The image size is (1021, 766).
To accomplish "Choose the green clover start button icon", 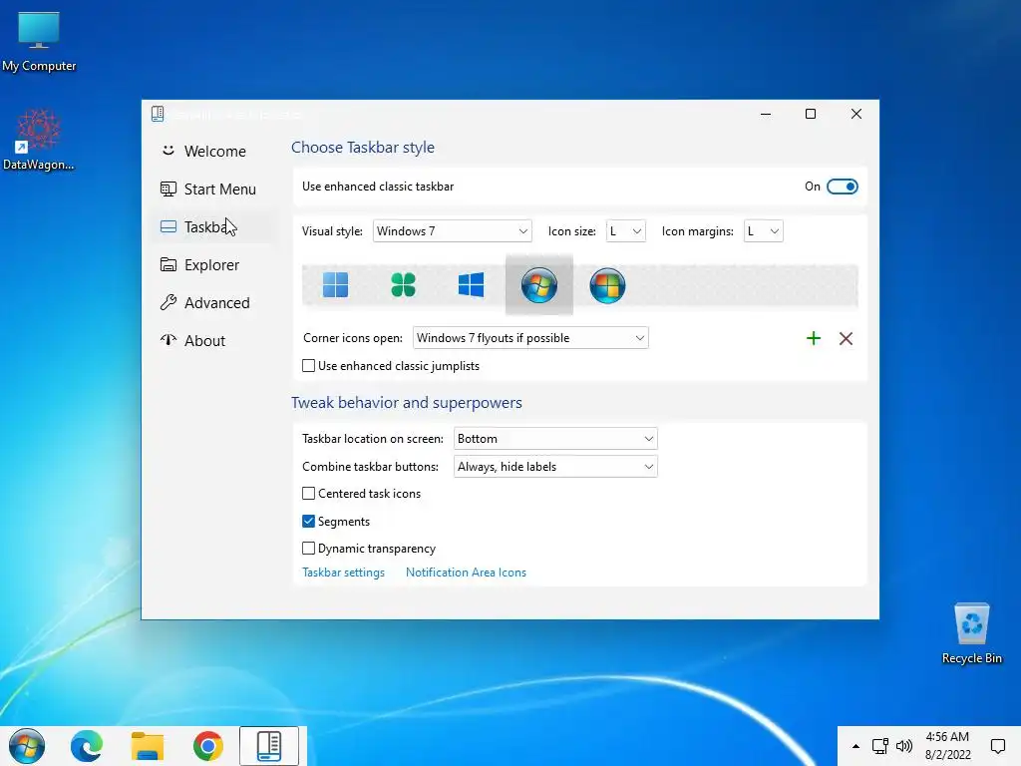I will tap(403, 284).
